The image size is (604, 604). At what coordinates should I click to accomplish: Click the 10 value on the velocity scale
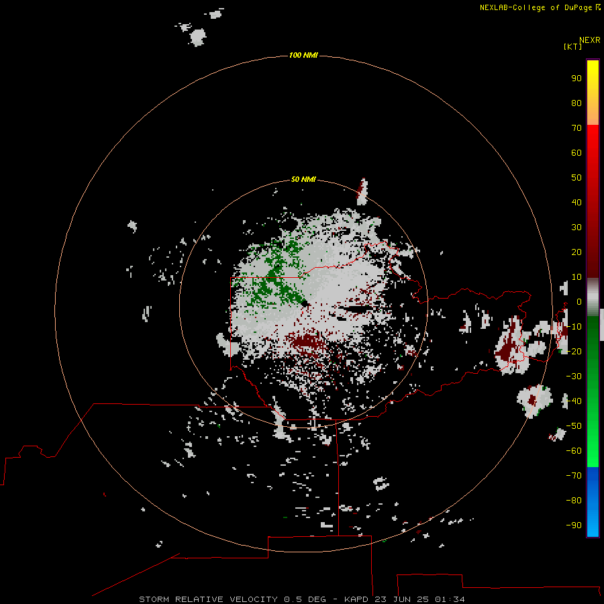pos(576,277)
